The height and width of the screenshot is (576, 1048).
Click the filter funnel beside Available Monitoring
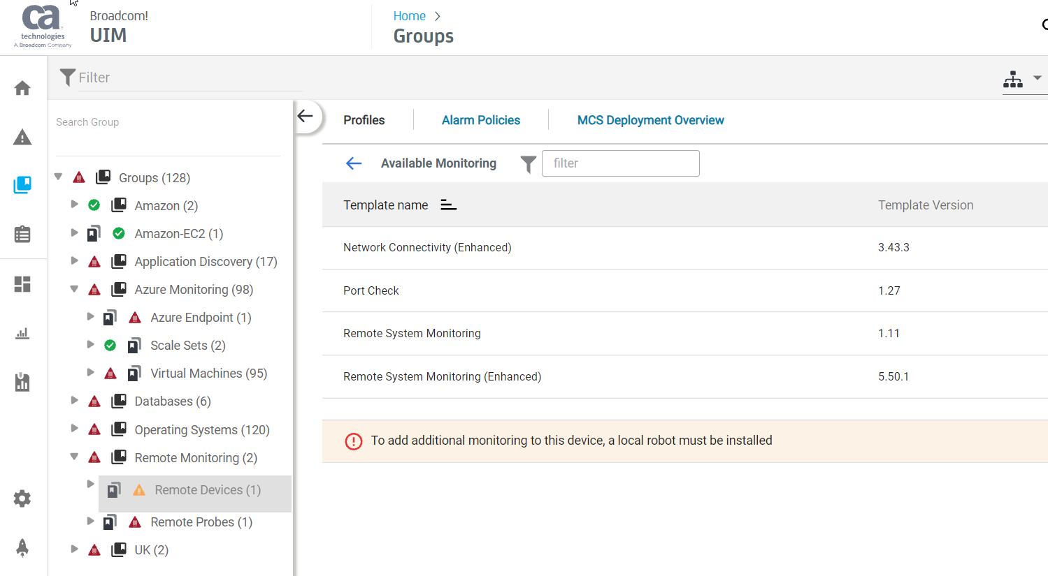[528, 163]
